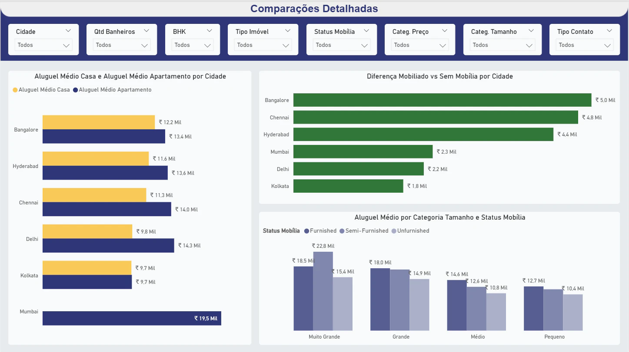Select Mumbai Apartamento bar showing 19,5 Mil
Screen dimensions: 629x352
coord(132,318)
